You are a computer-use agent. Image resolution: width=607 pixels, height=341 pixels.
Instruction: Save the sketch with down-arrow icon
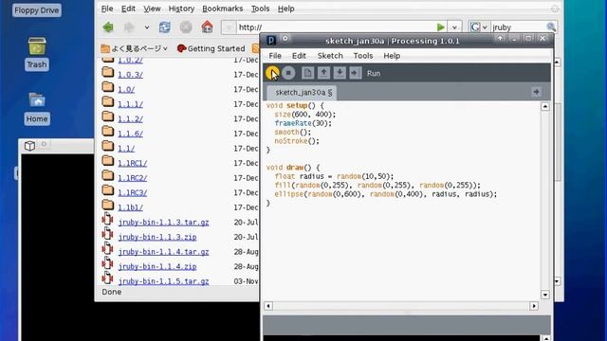pyautogui.click(x=340, y=73)
